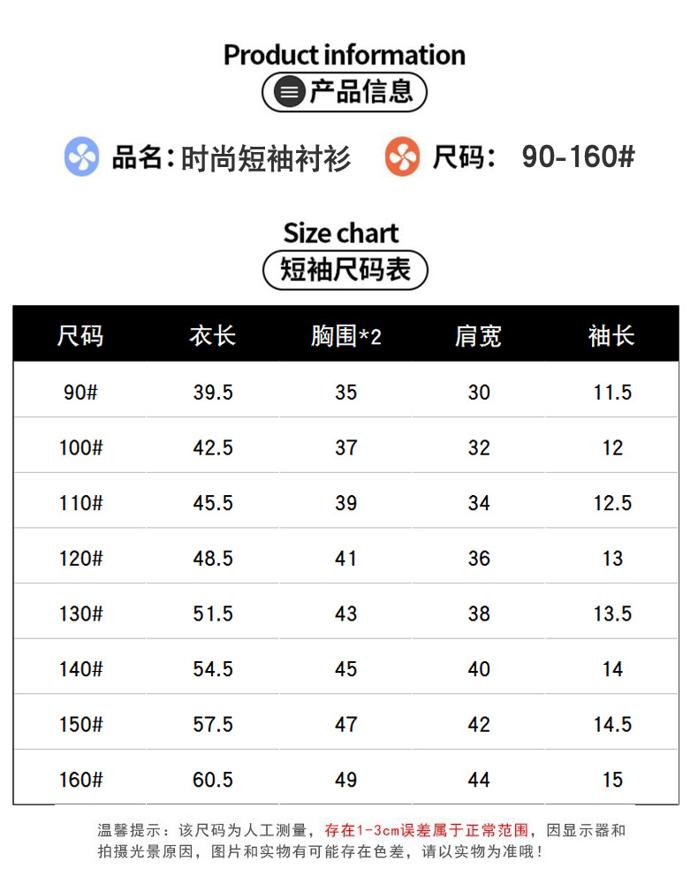Click the 时尚短袖衬衫 product name text

(266, 158)
